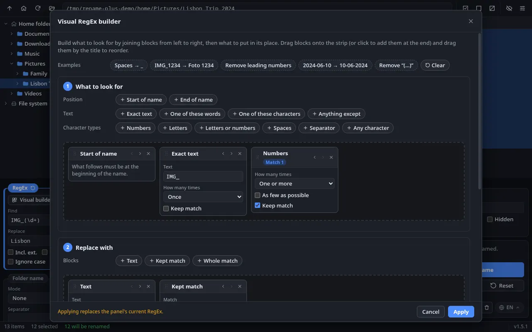Move Start of name block right
Viewport: 532px width, 332px height.
point(140,154)
